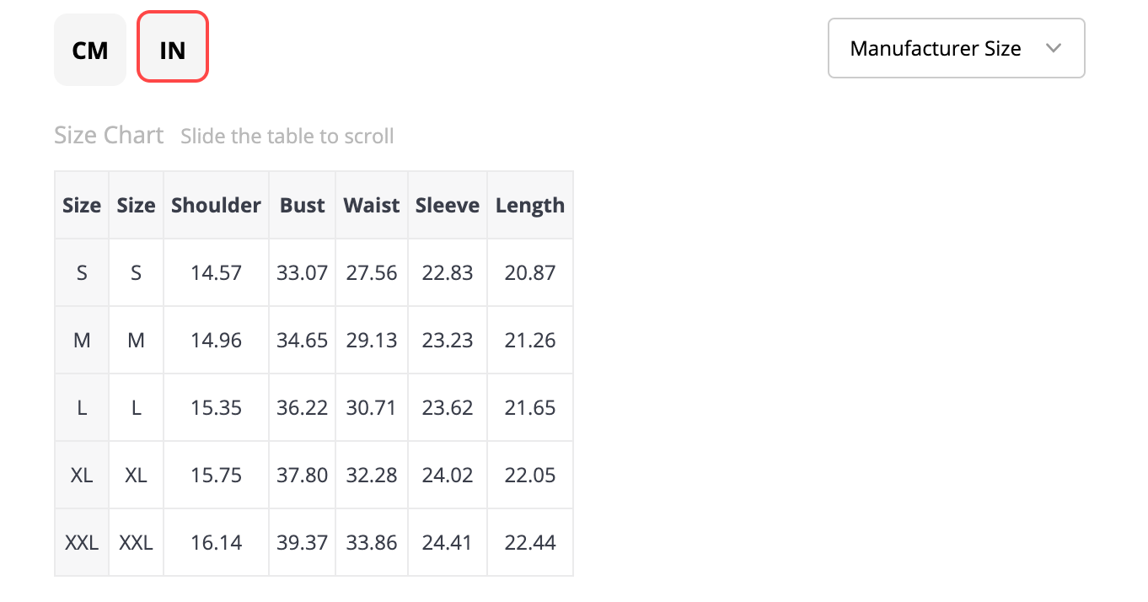Select the XXL size row label

(x=82, y=542)
